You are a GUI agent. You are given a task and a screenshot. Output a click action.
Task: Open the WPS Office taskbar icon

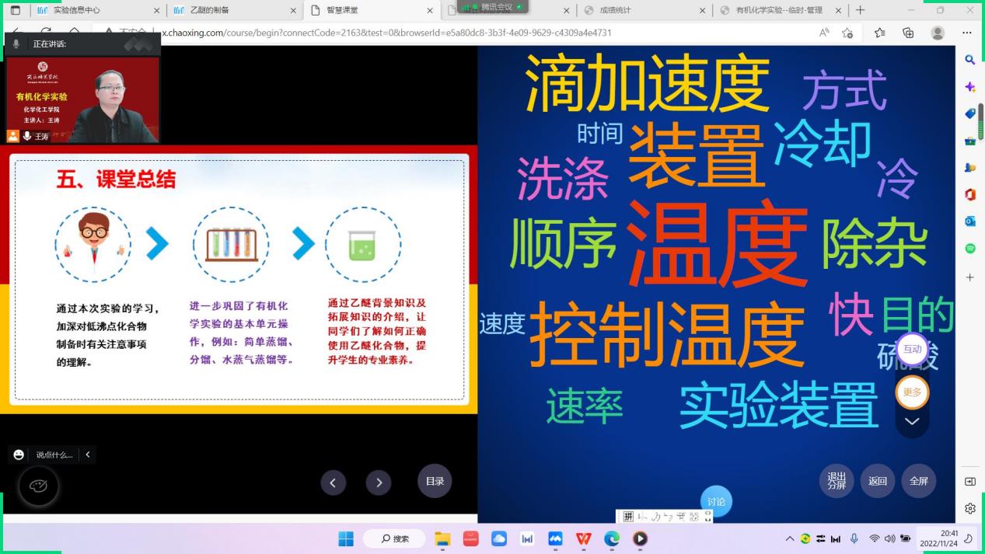[583, 538]
